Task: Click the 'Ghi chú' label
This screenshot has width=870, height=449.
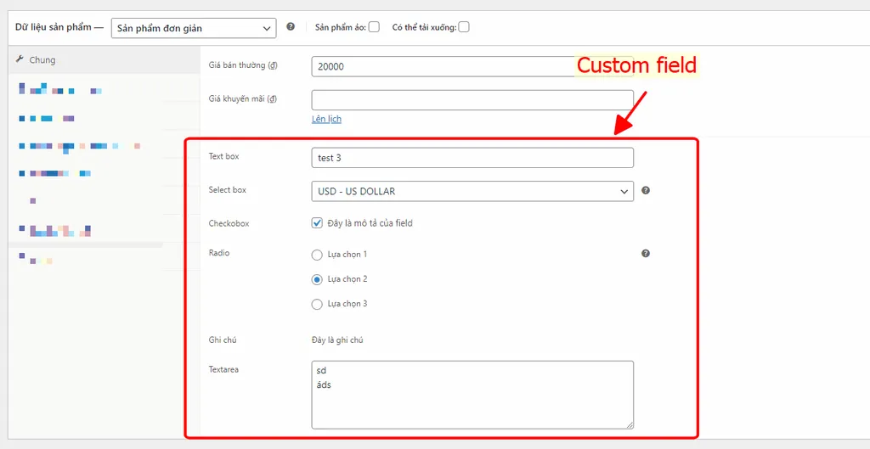Action: (x=222, y=340)
